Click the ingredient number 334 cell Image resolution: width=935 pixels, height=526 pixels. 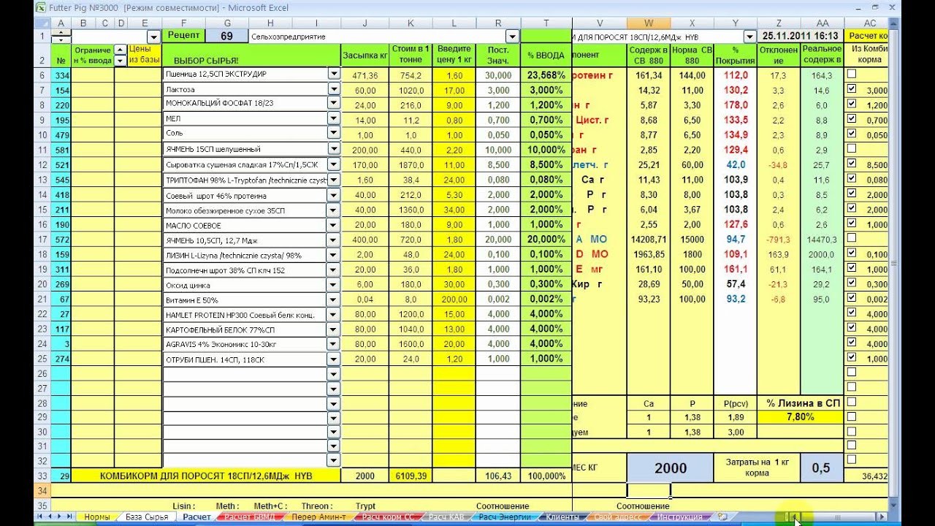pyautogui.click(x=62, y=75)
